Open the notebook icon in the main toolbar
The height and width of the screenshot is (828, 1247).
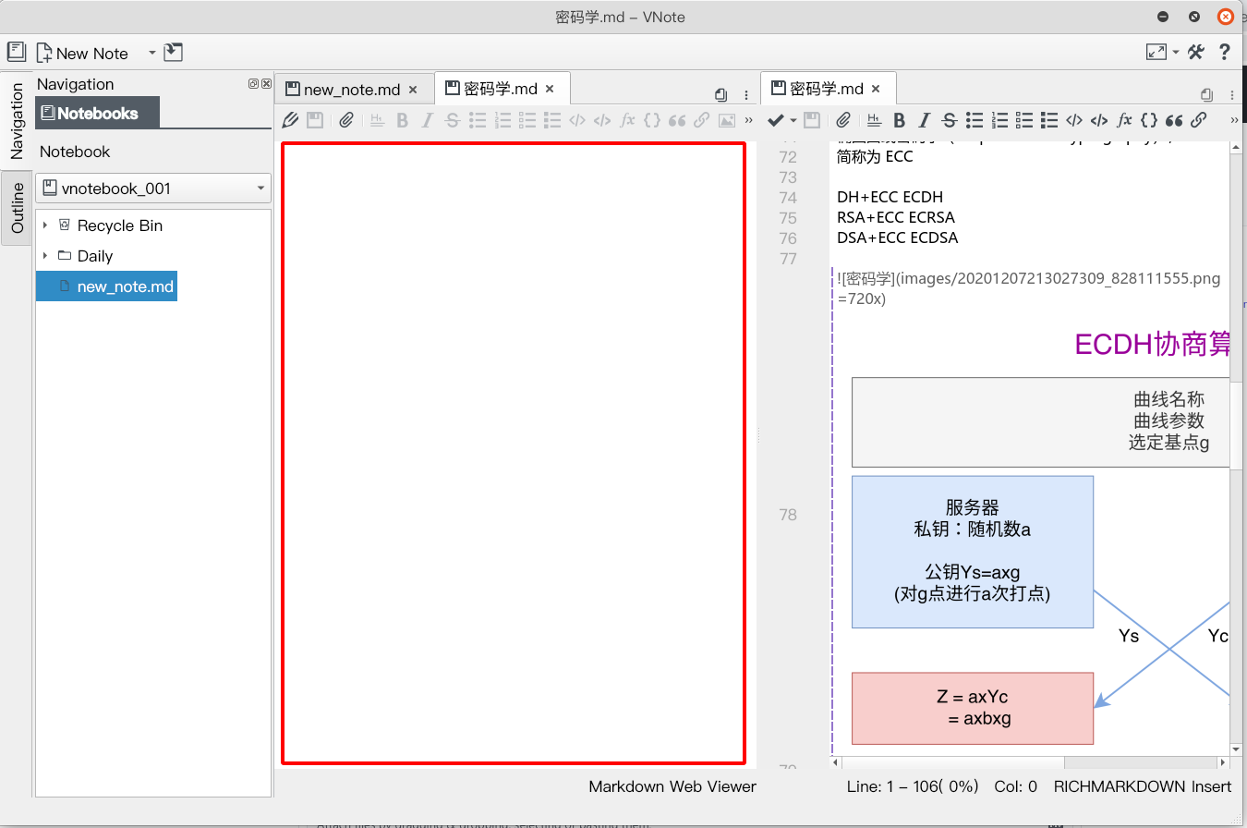[x=17, y=52]
